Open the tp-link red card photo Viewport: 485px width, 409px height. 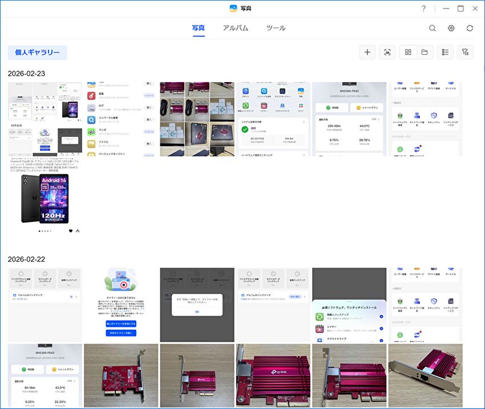tap(273, 375)
